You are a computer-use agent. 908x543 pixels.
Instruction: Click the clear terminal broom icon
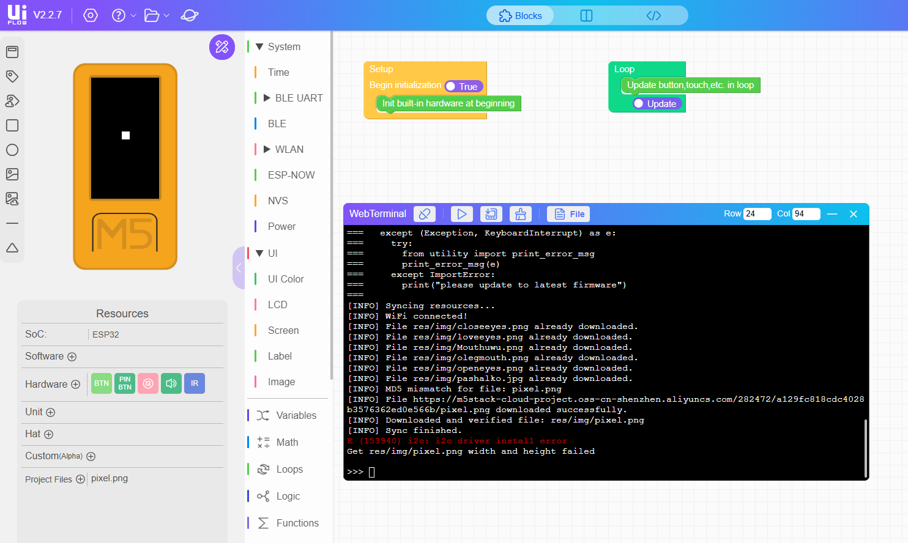click(521, 214)
